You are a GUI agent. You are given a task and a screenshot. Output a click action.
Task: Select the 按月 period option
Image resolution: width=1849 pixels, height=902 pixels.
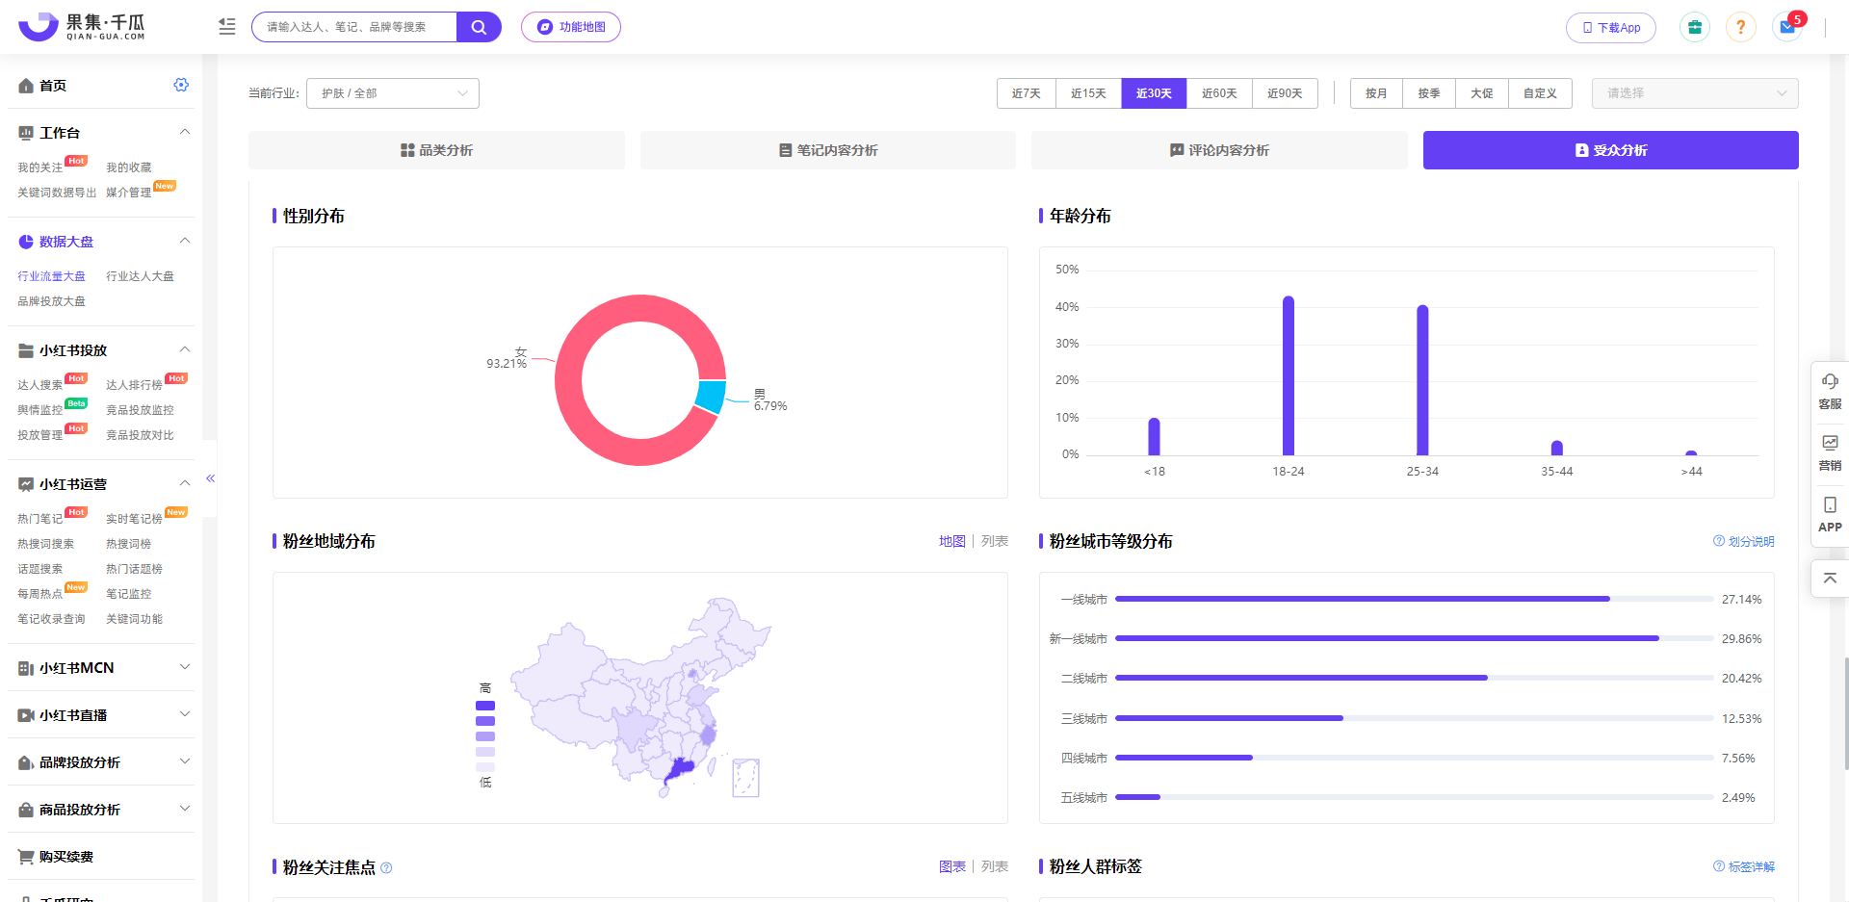click(x=1377, y=93)
